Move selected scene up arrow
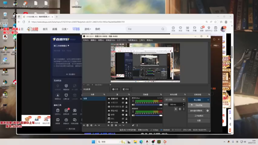The image size is (258, 145). click(x=95, y=125)
